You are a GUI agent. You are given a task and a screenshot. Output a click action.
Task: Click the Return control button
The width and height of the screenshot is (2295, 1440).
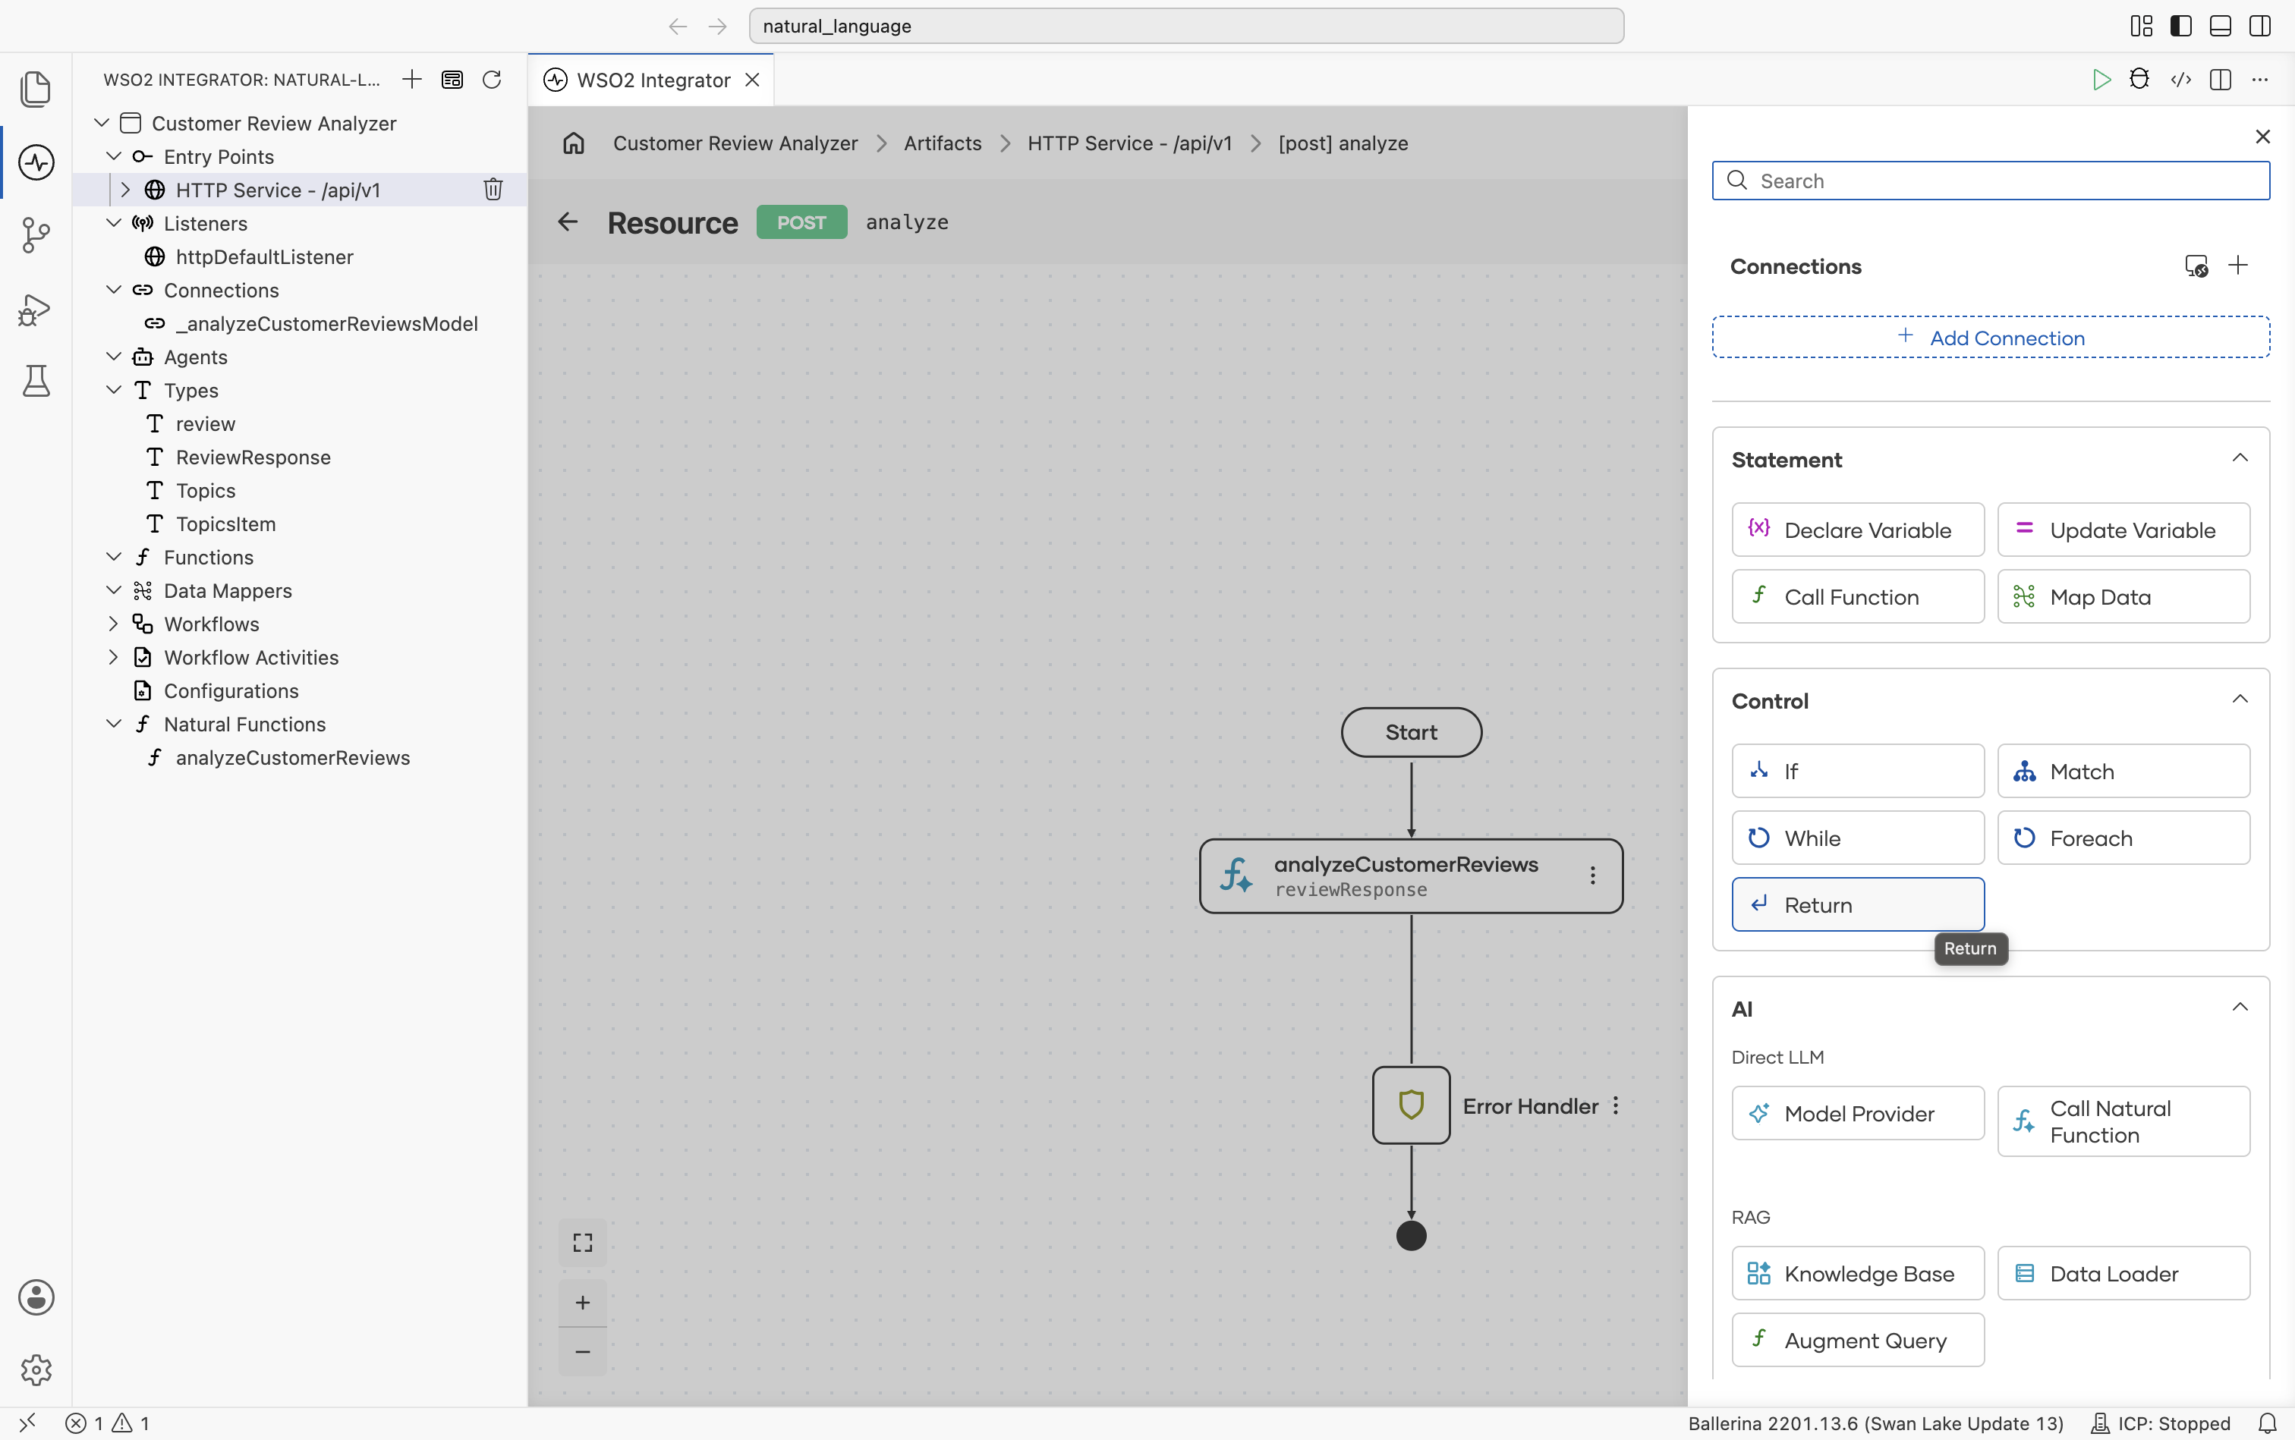[1857, 905]
